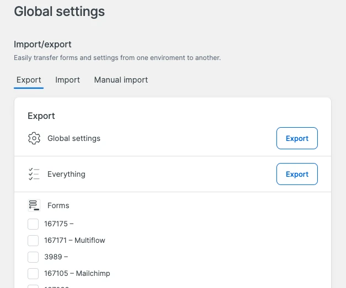The image size is (346, 288).
Task: Click the checklist icon beside Everything
Action: 34,174
